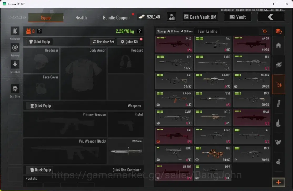Select the highlighted weapons category icon
Image resolution: width=293 pixels, height=191 pixels.
279,84
